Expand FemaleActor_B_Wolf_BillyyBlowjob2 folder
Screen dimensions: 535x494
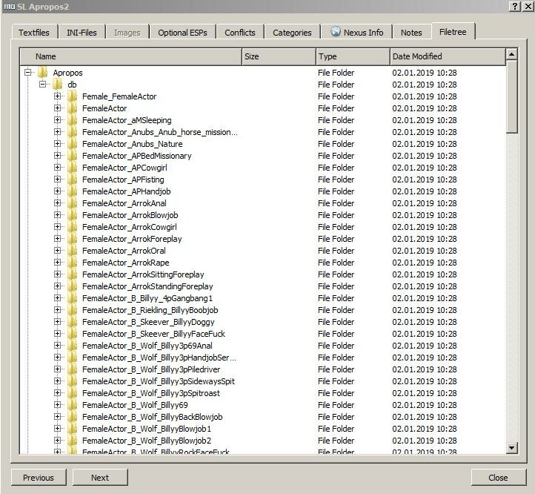click(x=57, y=440)
